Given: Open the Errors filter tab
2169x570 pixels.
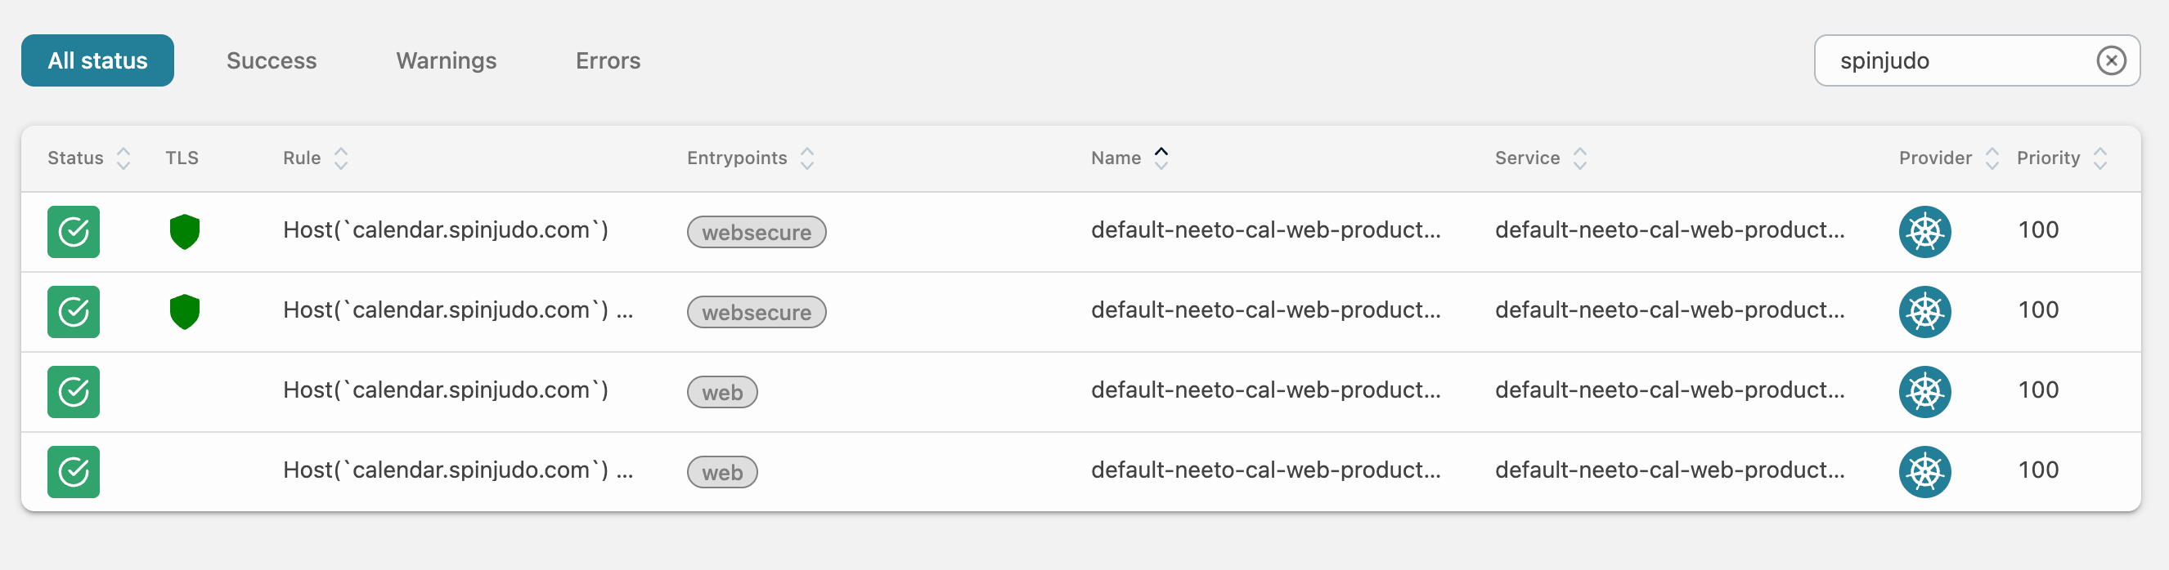Looking at the screenshot, I should click(x=608, y=60).
